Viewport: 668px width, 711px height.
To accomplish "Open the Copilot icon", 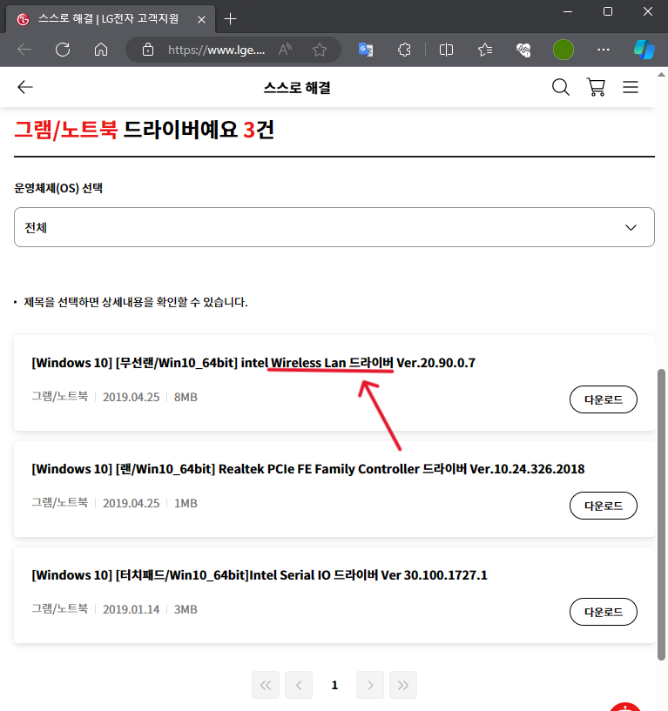I will pos(644,50).
